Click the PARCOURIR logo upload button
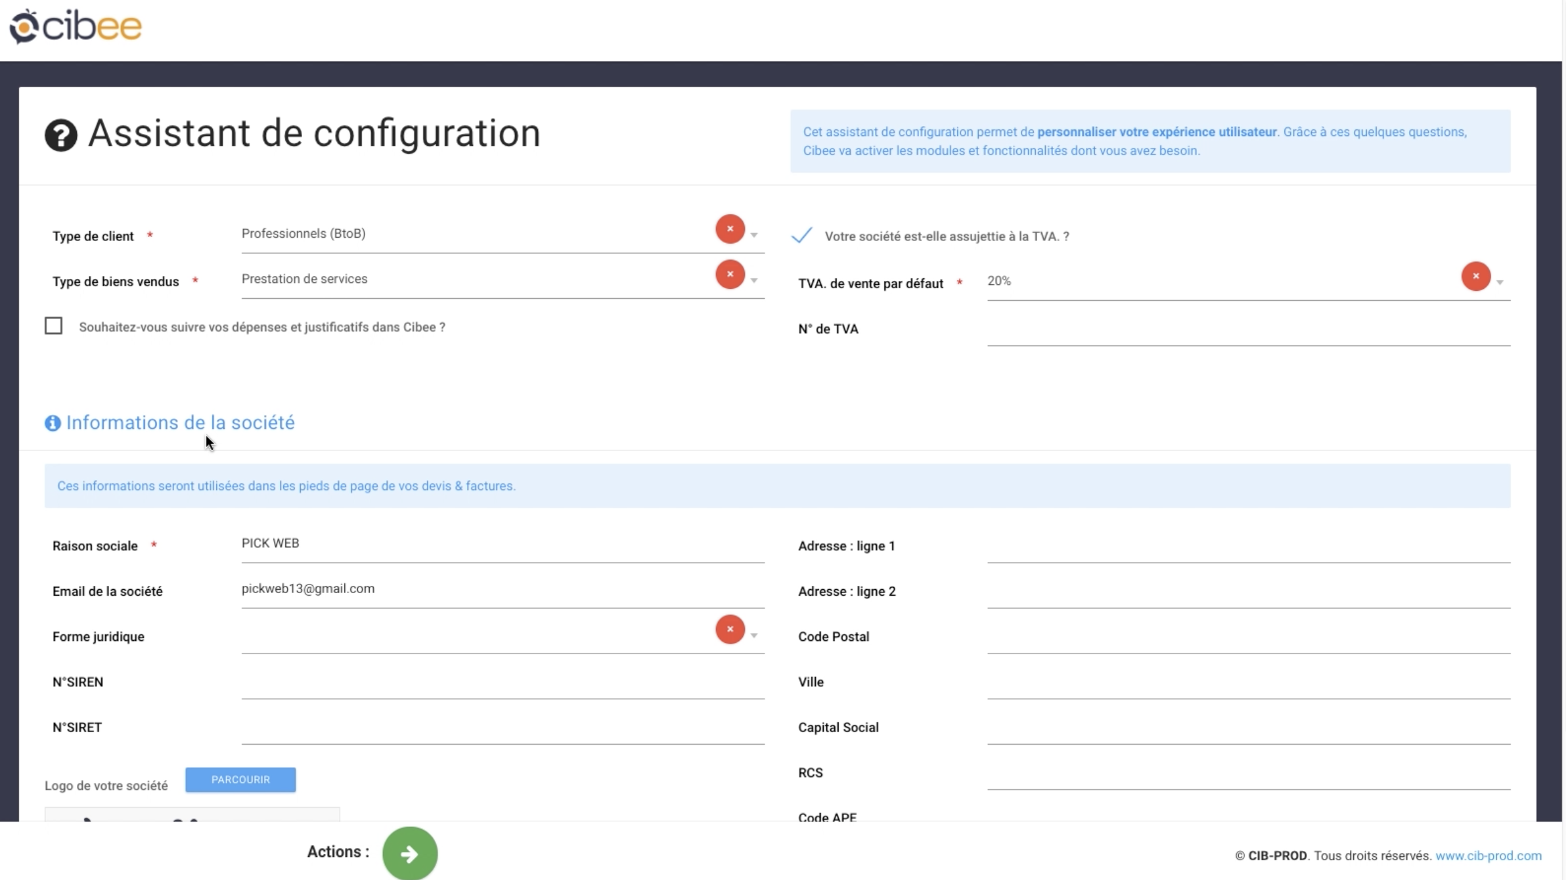The image size is (1566, 880). [240, 780]
